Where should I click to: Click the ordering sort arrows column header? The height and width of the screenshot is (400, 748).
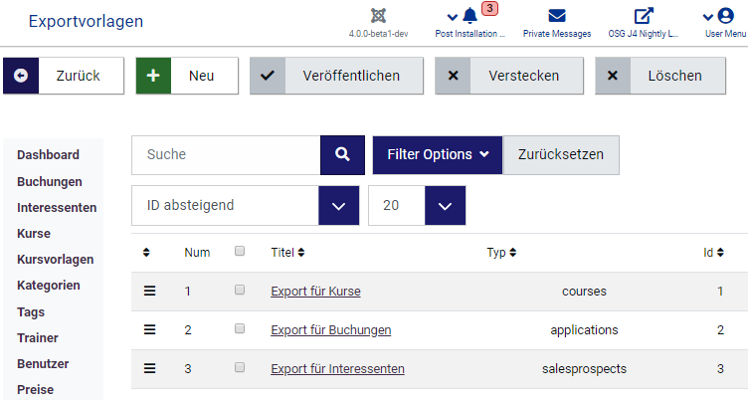click(146, 253)
